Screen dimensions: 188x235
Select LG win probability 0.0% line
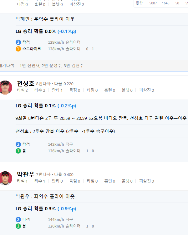46,32
